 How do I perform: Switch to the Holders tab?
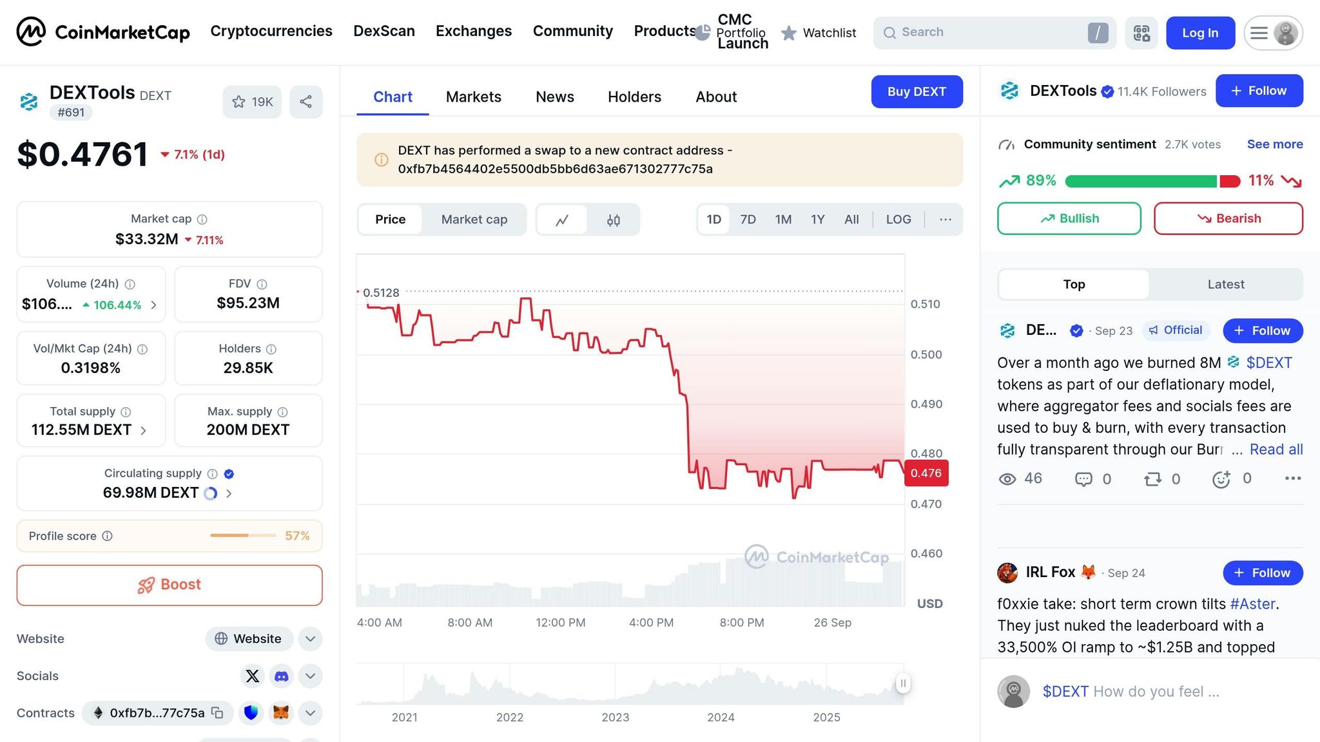click(x=634, y=97)
